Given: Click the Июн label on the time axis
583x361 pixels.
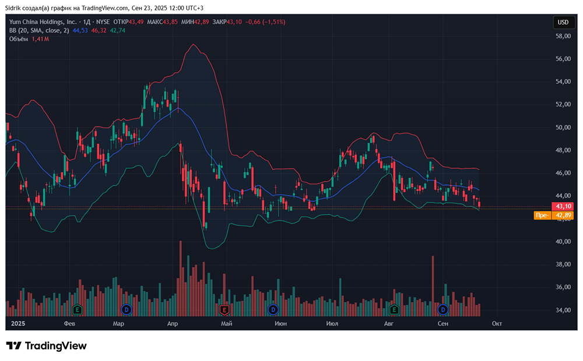Looking at the screenshot, I should (281, 324).
